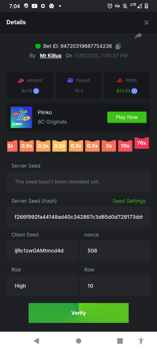Click the Play Now button
Image resolution: width=157 pixels, height=350 pixels.
tap(127, 117)
